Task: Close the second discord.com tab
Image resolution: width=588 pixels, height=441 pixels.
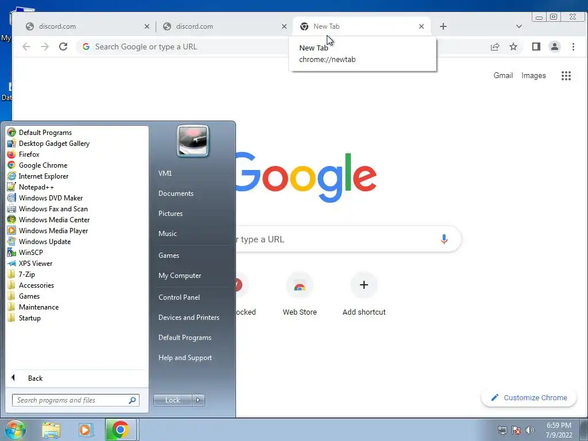Action: [284, 26]
